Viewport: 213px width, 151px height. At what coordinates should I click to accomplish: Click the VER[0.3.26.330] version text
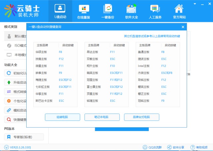(20, 147)
